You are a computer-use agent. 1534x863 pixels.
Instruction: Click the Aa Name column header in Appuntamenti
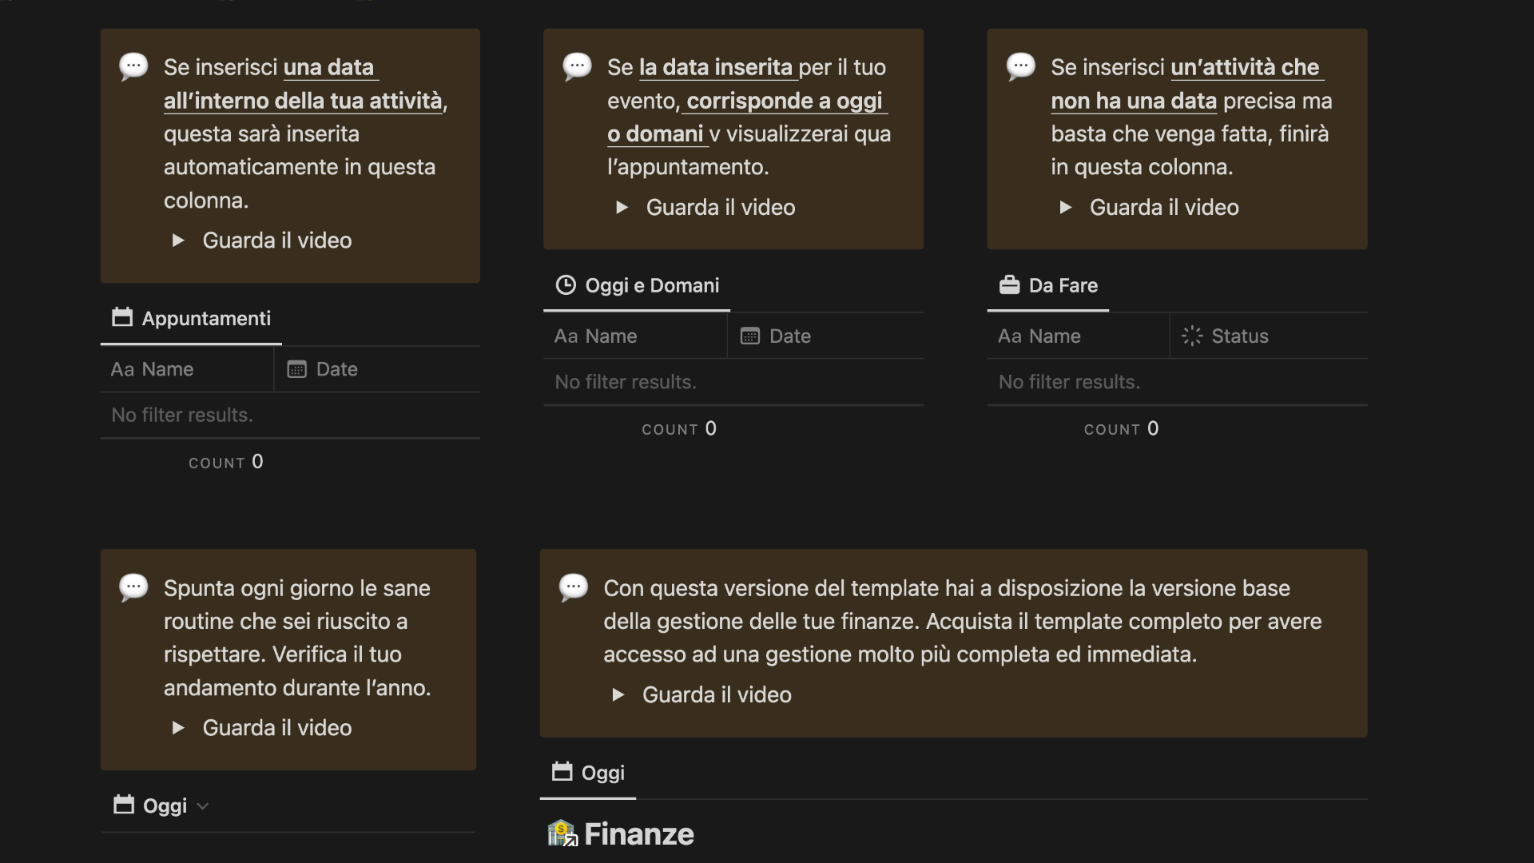[152, 368]
